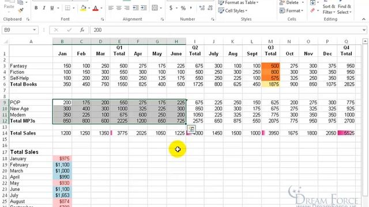The image size is (369, 207).
Task: Click the Select All corner triangle
Action: tap(5, 42)
